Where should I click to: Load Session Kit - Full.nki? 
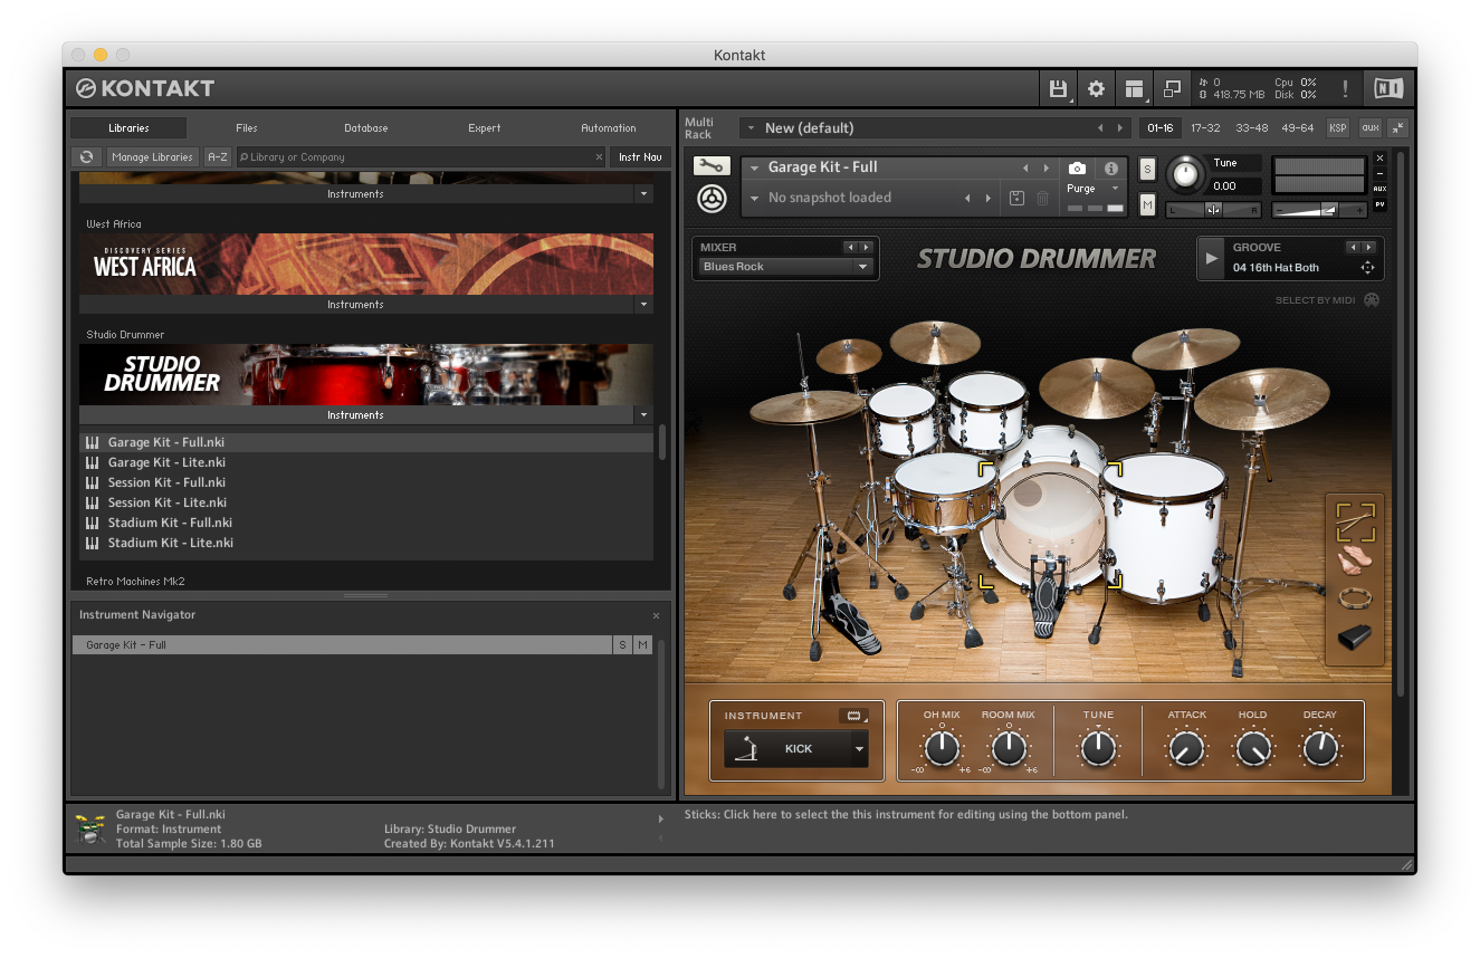click(x=366, y=482)
